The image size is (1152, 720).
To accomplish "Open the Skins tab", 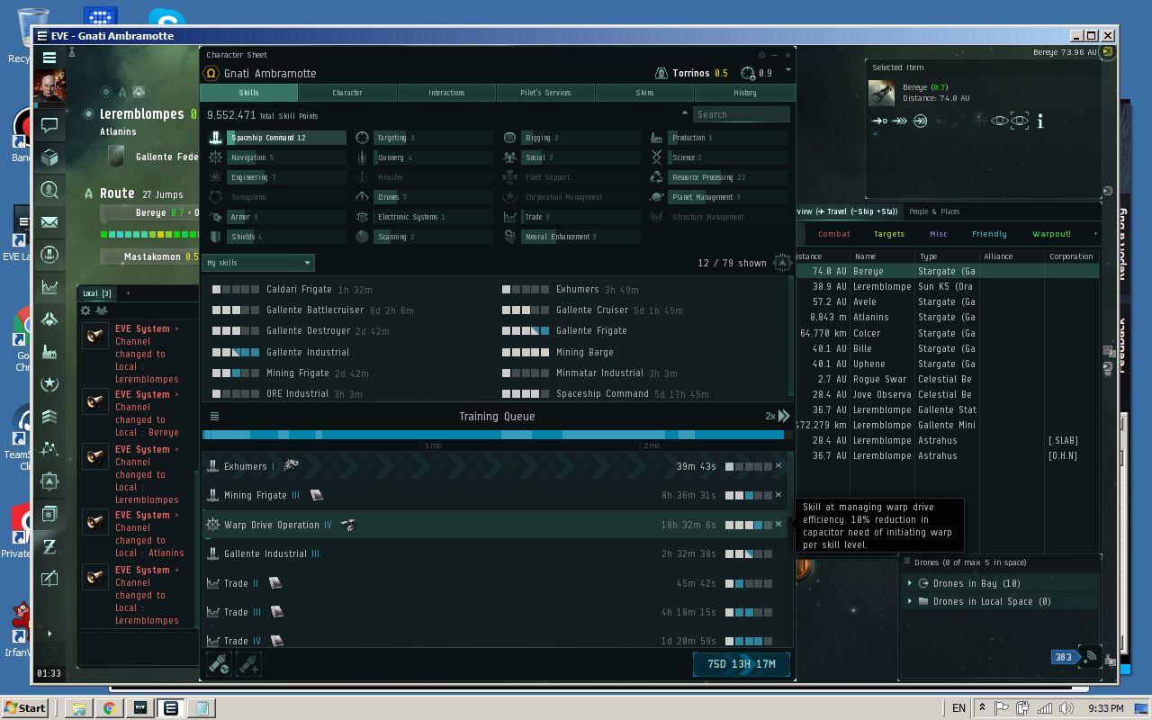I will (x=645, y=93).
